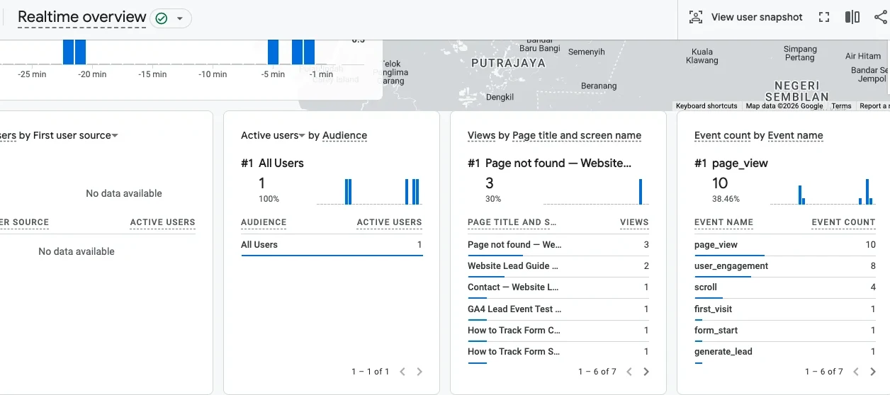Go to next page in Views card
Image resolution: width=890 pixels, height=395 pixels.
point(646,372)
